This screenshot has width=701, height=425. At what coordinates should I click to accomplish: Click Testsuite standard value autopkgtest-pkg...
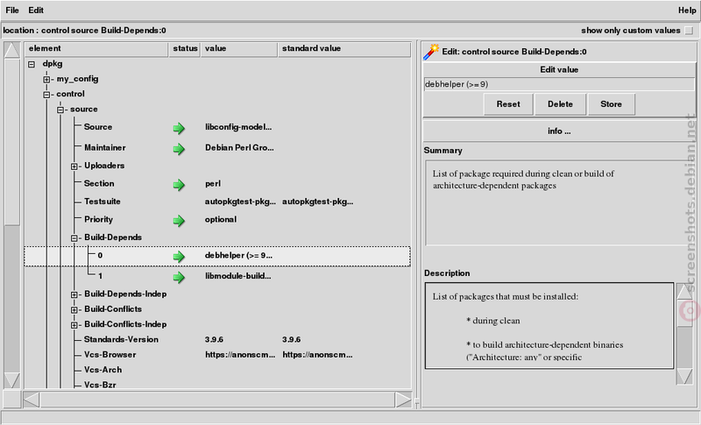[x=317, y=202]
